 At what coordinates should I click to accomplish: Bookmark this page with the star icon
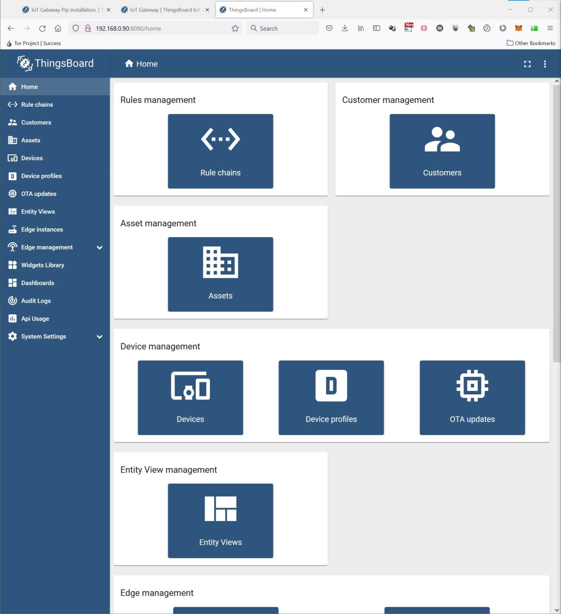235,28
